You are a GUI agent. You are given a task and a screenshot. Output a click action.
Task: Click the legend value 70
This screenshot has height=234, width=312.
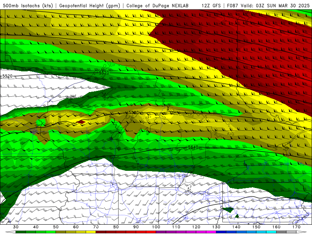pyautogui.click(x=96, y=227)
